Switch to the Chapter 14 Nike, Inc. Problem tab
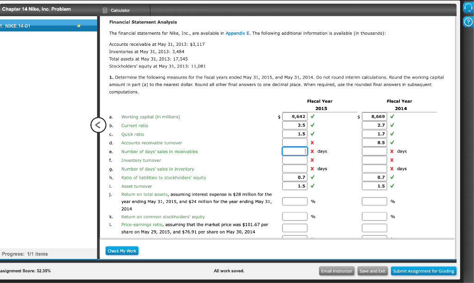Screen dimensions: 474x283 (x=37, y=9)
